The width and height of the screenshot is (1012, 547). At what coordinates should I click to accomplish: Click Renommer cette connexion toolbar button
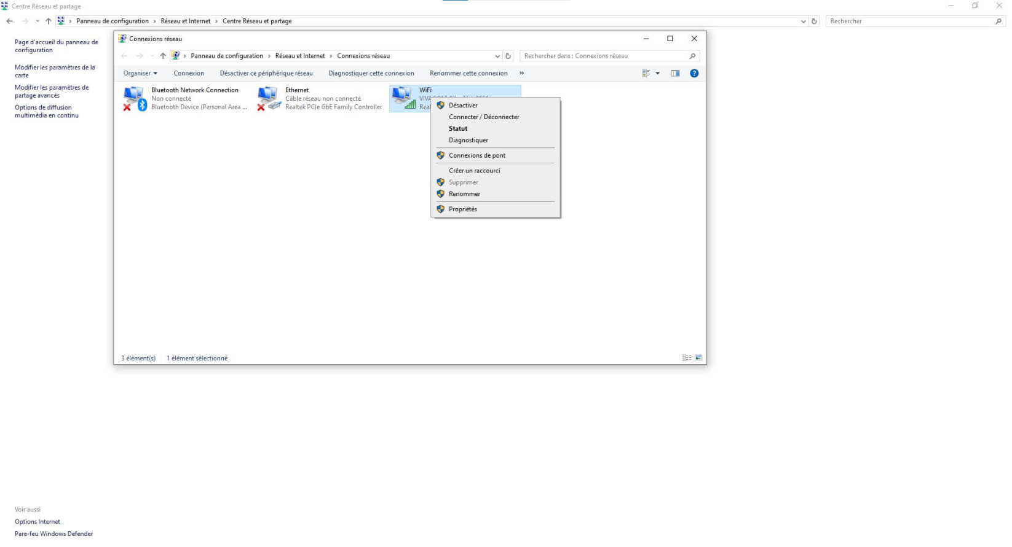[x=468, y=73]
